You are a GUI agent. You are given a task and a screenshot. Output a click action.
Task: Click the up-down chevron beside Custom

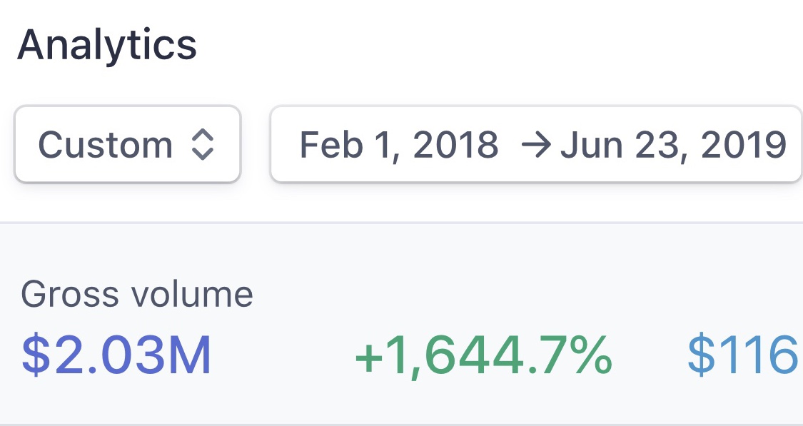coord(203,145)
